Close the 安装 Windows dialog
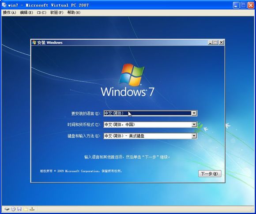 221,43
